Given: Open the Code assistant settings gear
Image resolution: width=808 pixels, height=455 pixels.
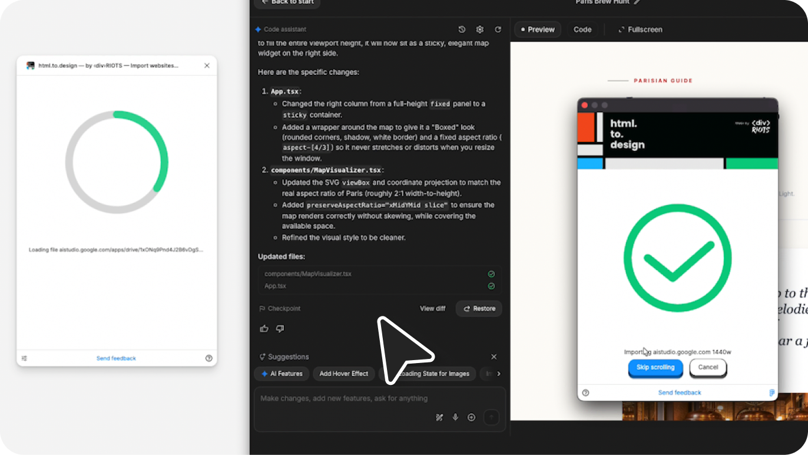Looking at the screenshot, I should point(479,29).
